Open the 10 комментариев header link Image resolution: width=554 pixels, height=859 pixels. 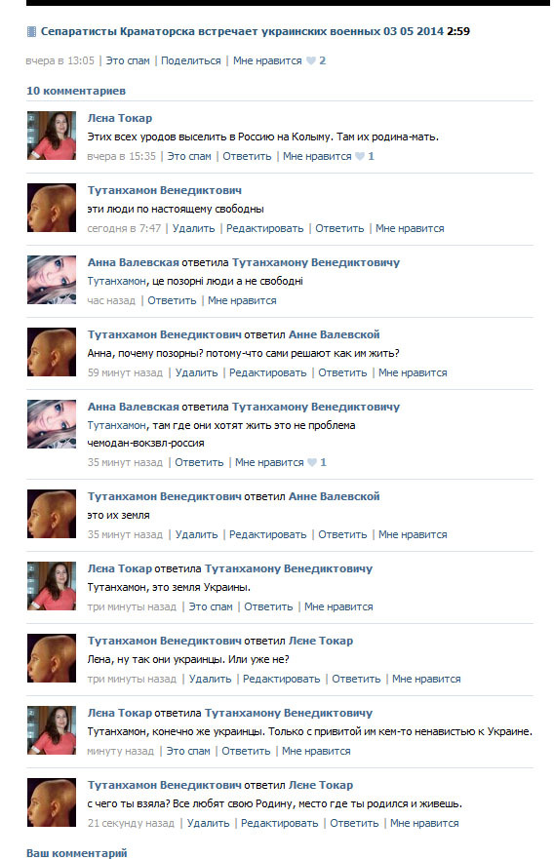76,91
